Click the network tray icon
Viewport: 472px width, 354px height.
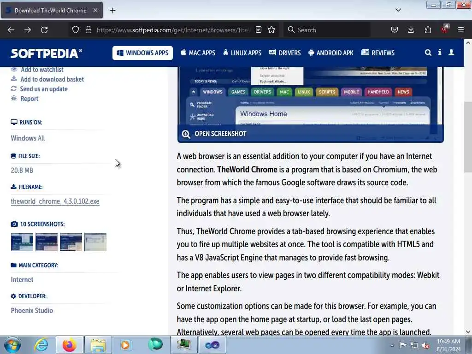point(414,346)
